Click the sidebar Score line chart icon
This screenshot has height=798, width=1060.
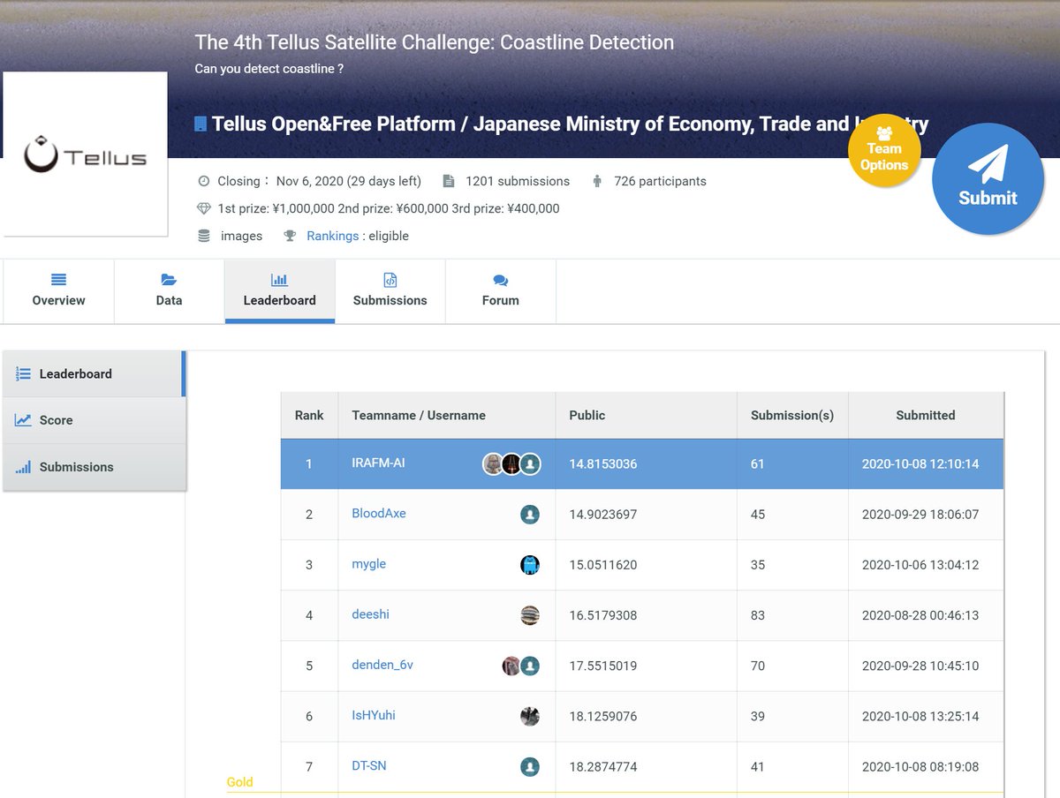click(x=23, y=420)
